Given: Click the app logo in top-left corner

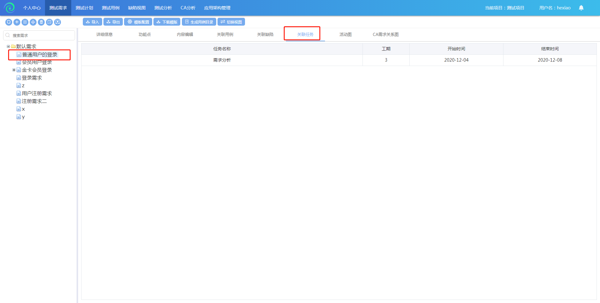Looking at the screenshot, I should coord(9,8).
